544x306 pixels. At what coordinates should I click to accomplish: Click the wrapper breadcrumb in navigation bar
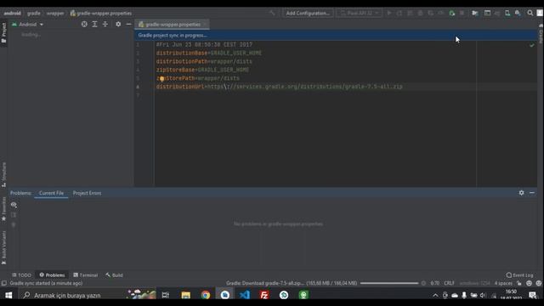[x=55, y=14]
